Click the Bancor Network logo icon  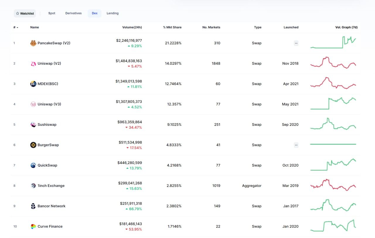click(33, 206)
